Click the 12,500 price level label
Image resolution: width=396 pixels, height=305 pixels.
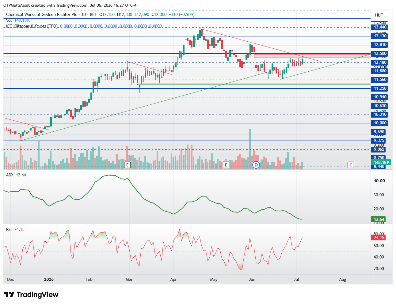(380, 54)
